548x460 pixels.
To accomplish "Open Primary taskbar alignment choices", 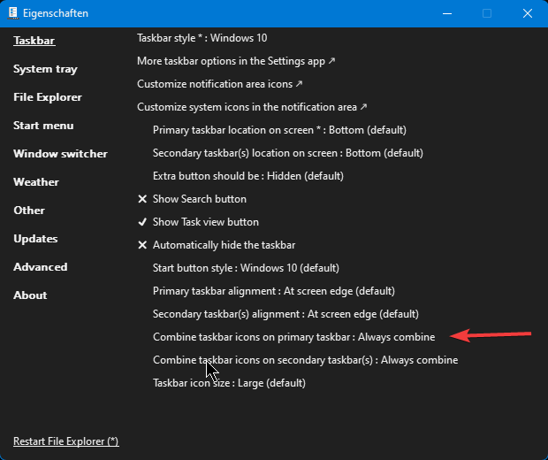I will point(273,291).
